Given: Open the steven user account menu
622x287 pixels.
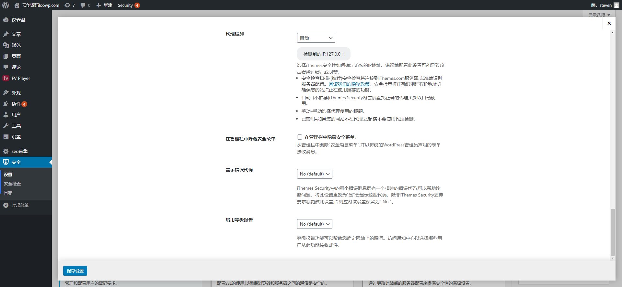Looking at the screenshot, I should point(605,5).
